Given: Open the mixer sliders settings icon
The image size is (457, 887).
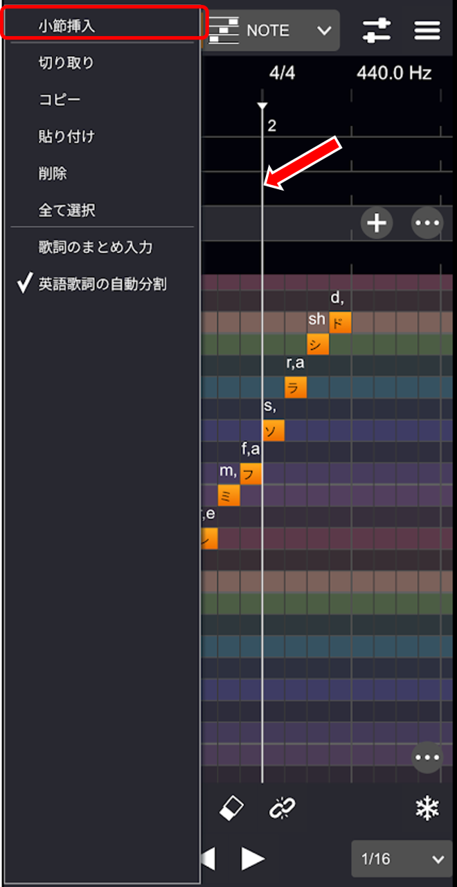Looking at the screenshot, I should tap(377, 30).
